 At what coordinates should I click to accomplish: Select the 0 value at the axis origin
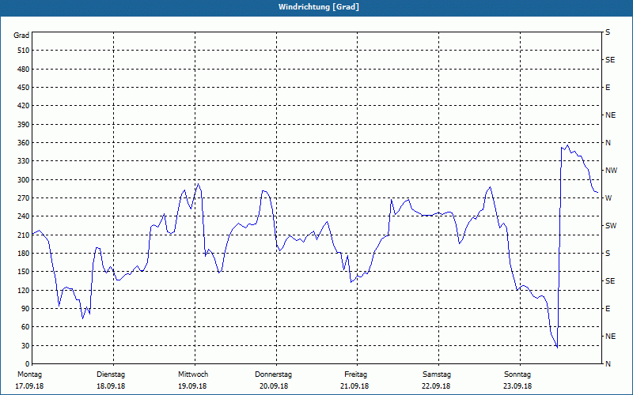coord(28,364)
